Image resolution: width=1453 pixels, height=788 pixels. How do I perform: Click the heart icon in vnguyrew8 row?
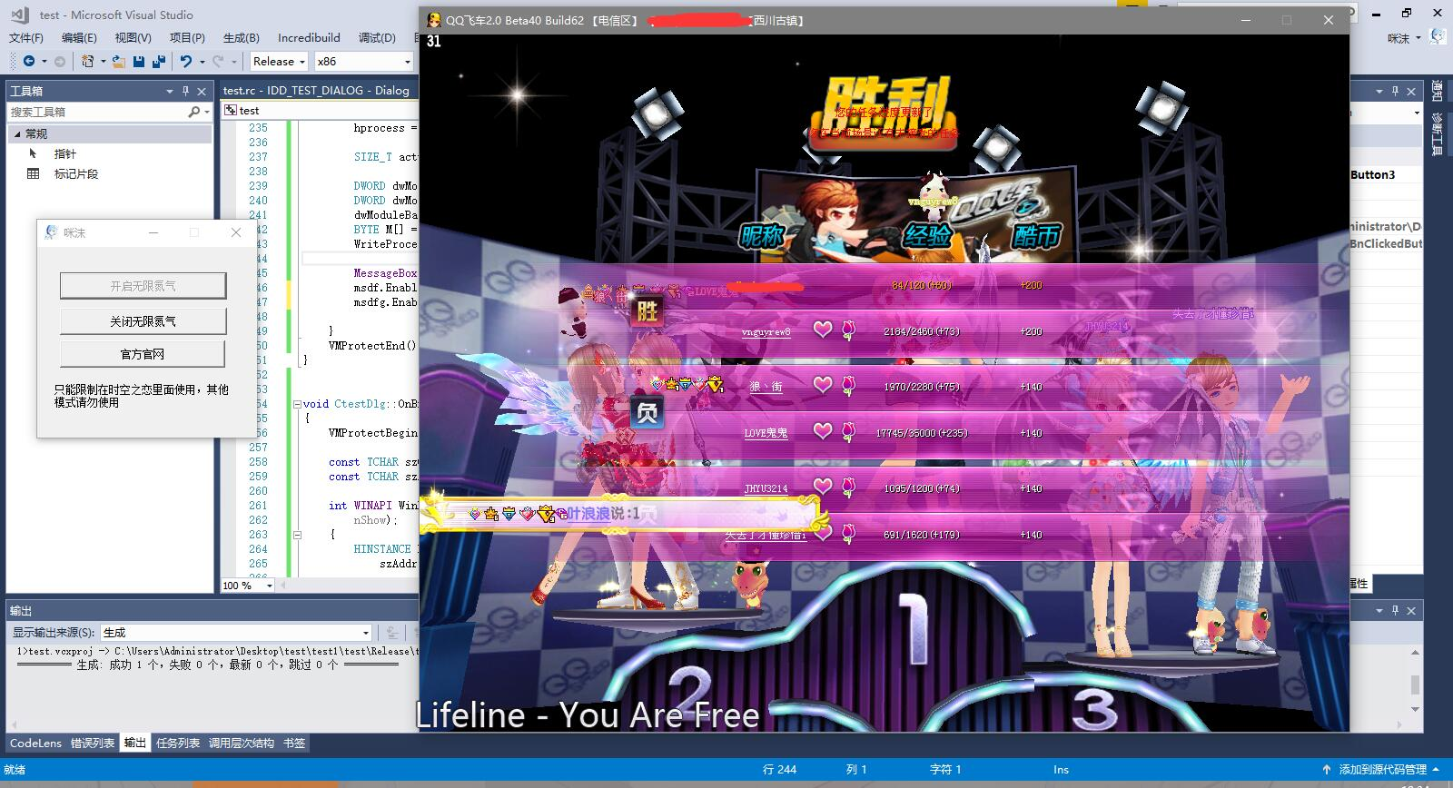(822, 330)
